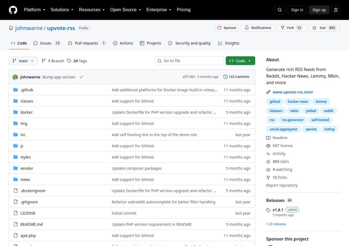Open the 24 Tags link
349x246 pixels.
(77, 61)
